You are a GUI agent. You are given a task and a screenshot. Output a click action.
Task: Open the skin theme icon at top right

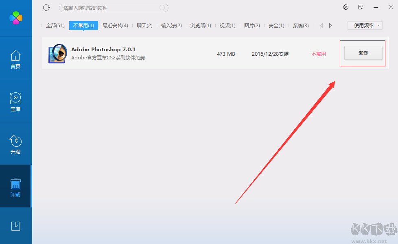[346, 7]
